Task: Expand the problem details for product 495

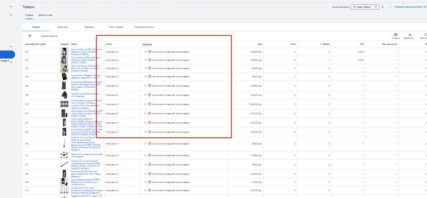Action: pyautogui.click(x=145, y=144)
